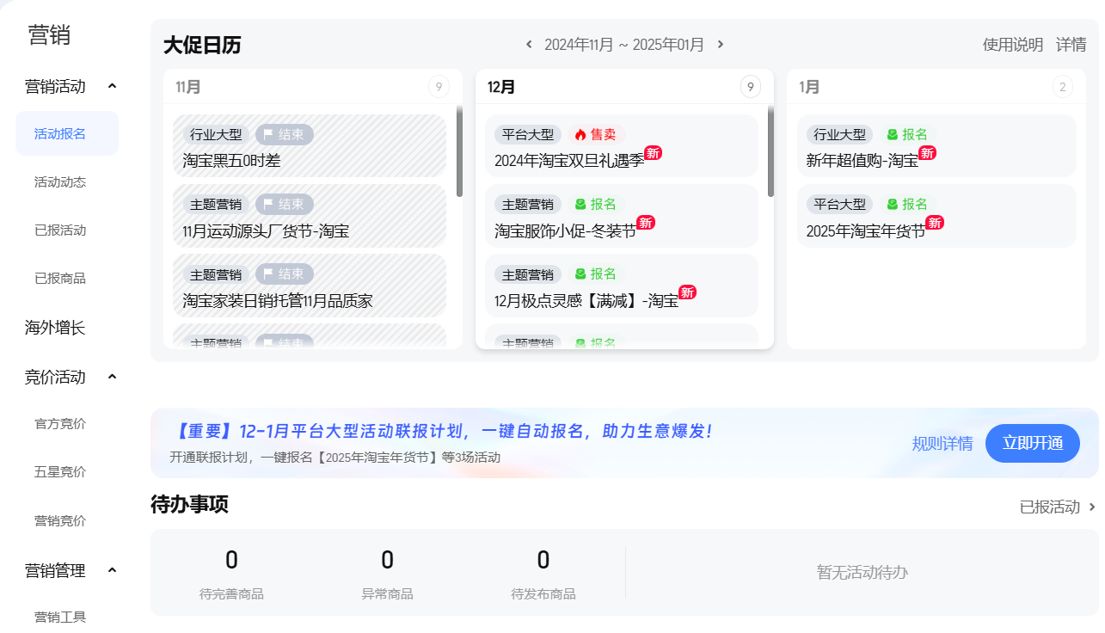Click the 立即开通 button

(1033, 443)
